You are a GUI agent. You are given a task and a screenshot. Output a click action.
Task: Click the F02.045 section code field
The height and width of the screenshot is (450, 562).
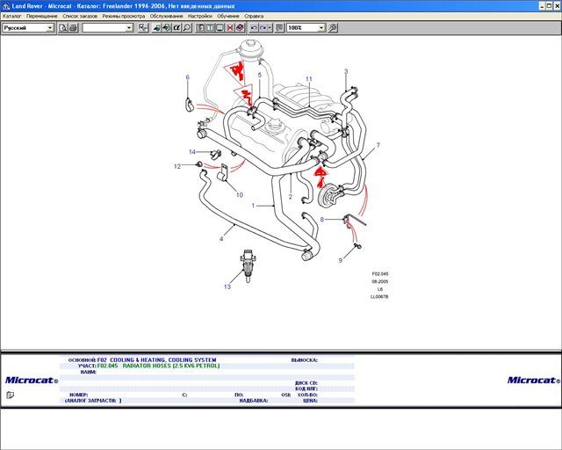107,366
